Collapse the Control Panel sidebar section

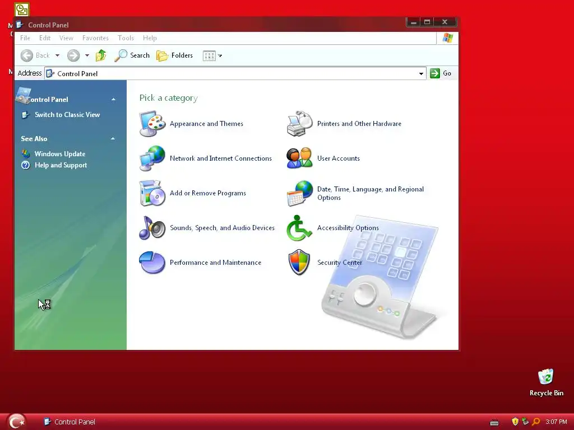(113, 100)
